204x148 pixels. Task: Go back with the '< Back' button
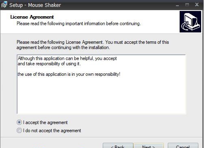coord(118,146)
